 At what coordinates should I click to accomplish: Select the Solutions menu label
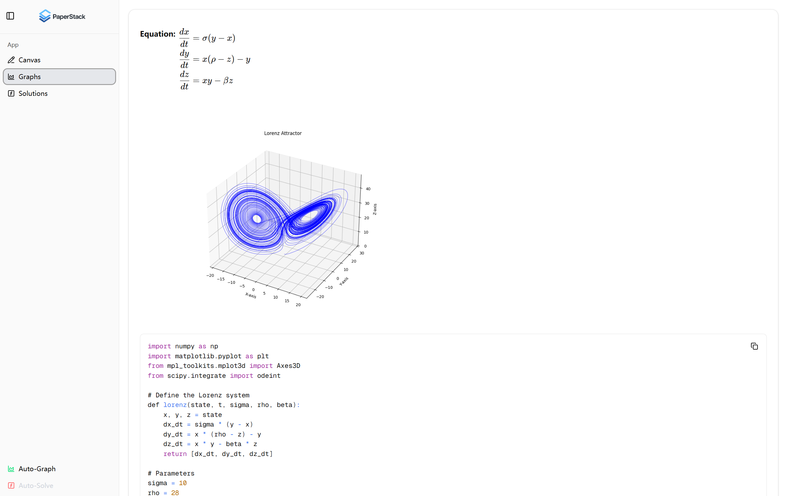[33, 93]
